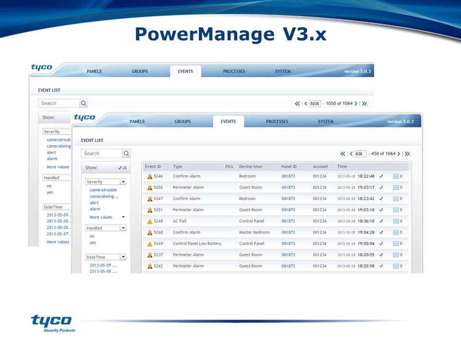Open the DateTime dropdown in front window
Image resolution: width=461 pixels, height=346 pixels.
point(123,257)
